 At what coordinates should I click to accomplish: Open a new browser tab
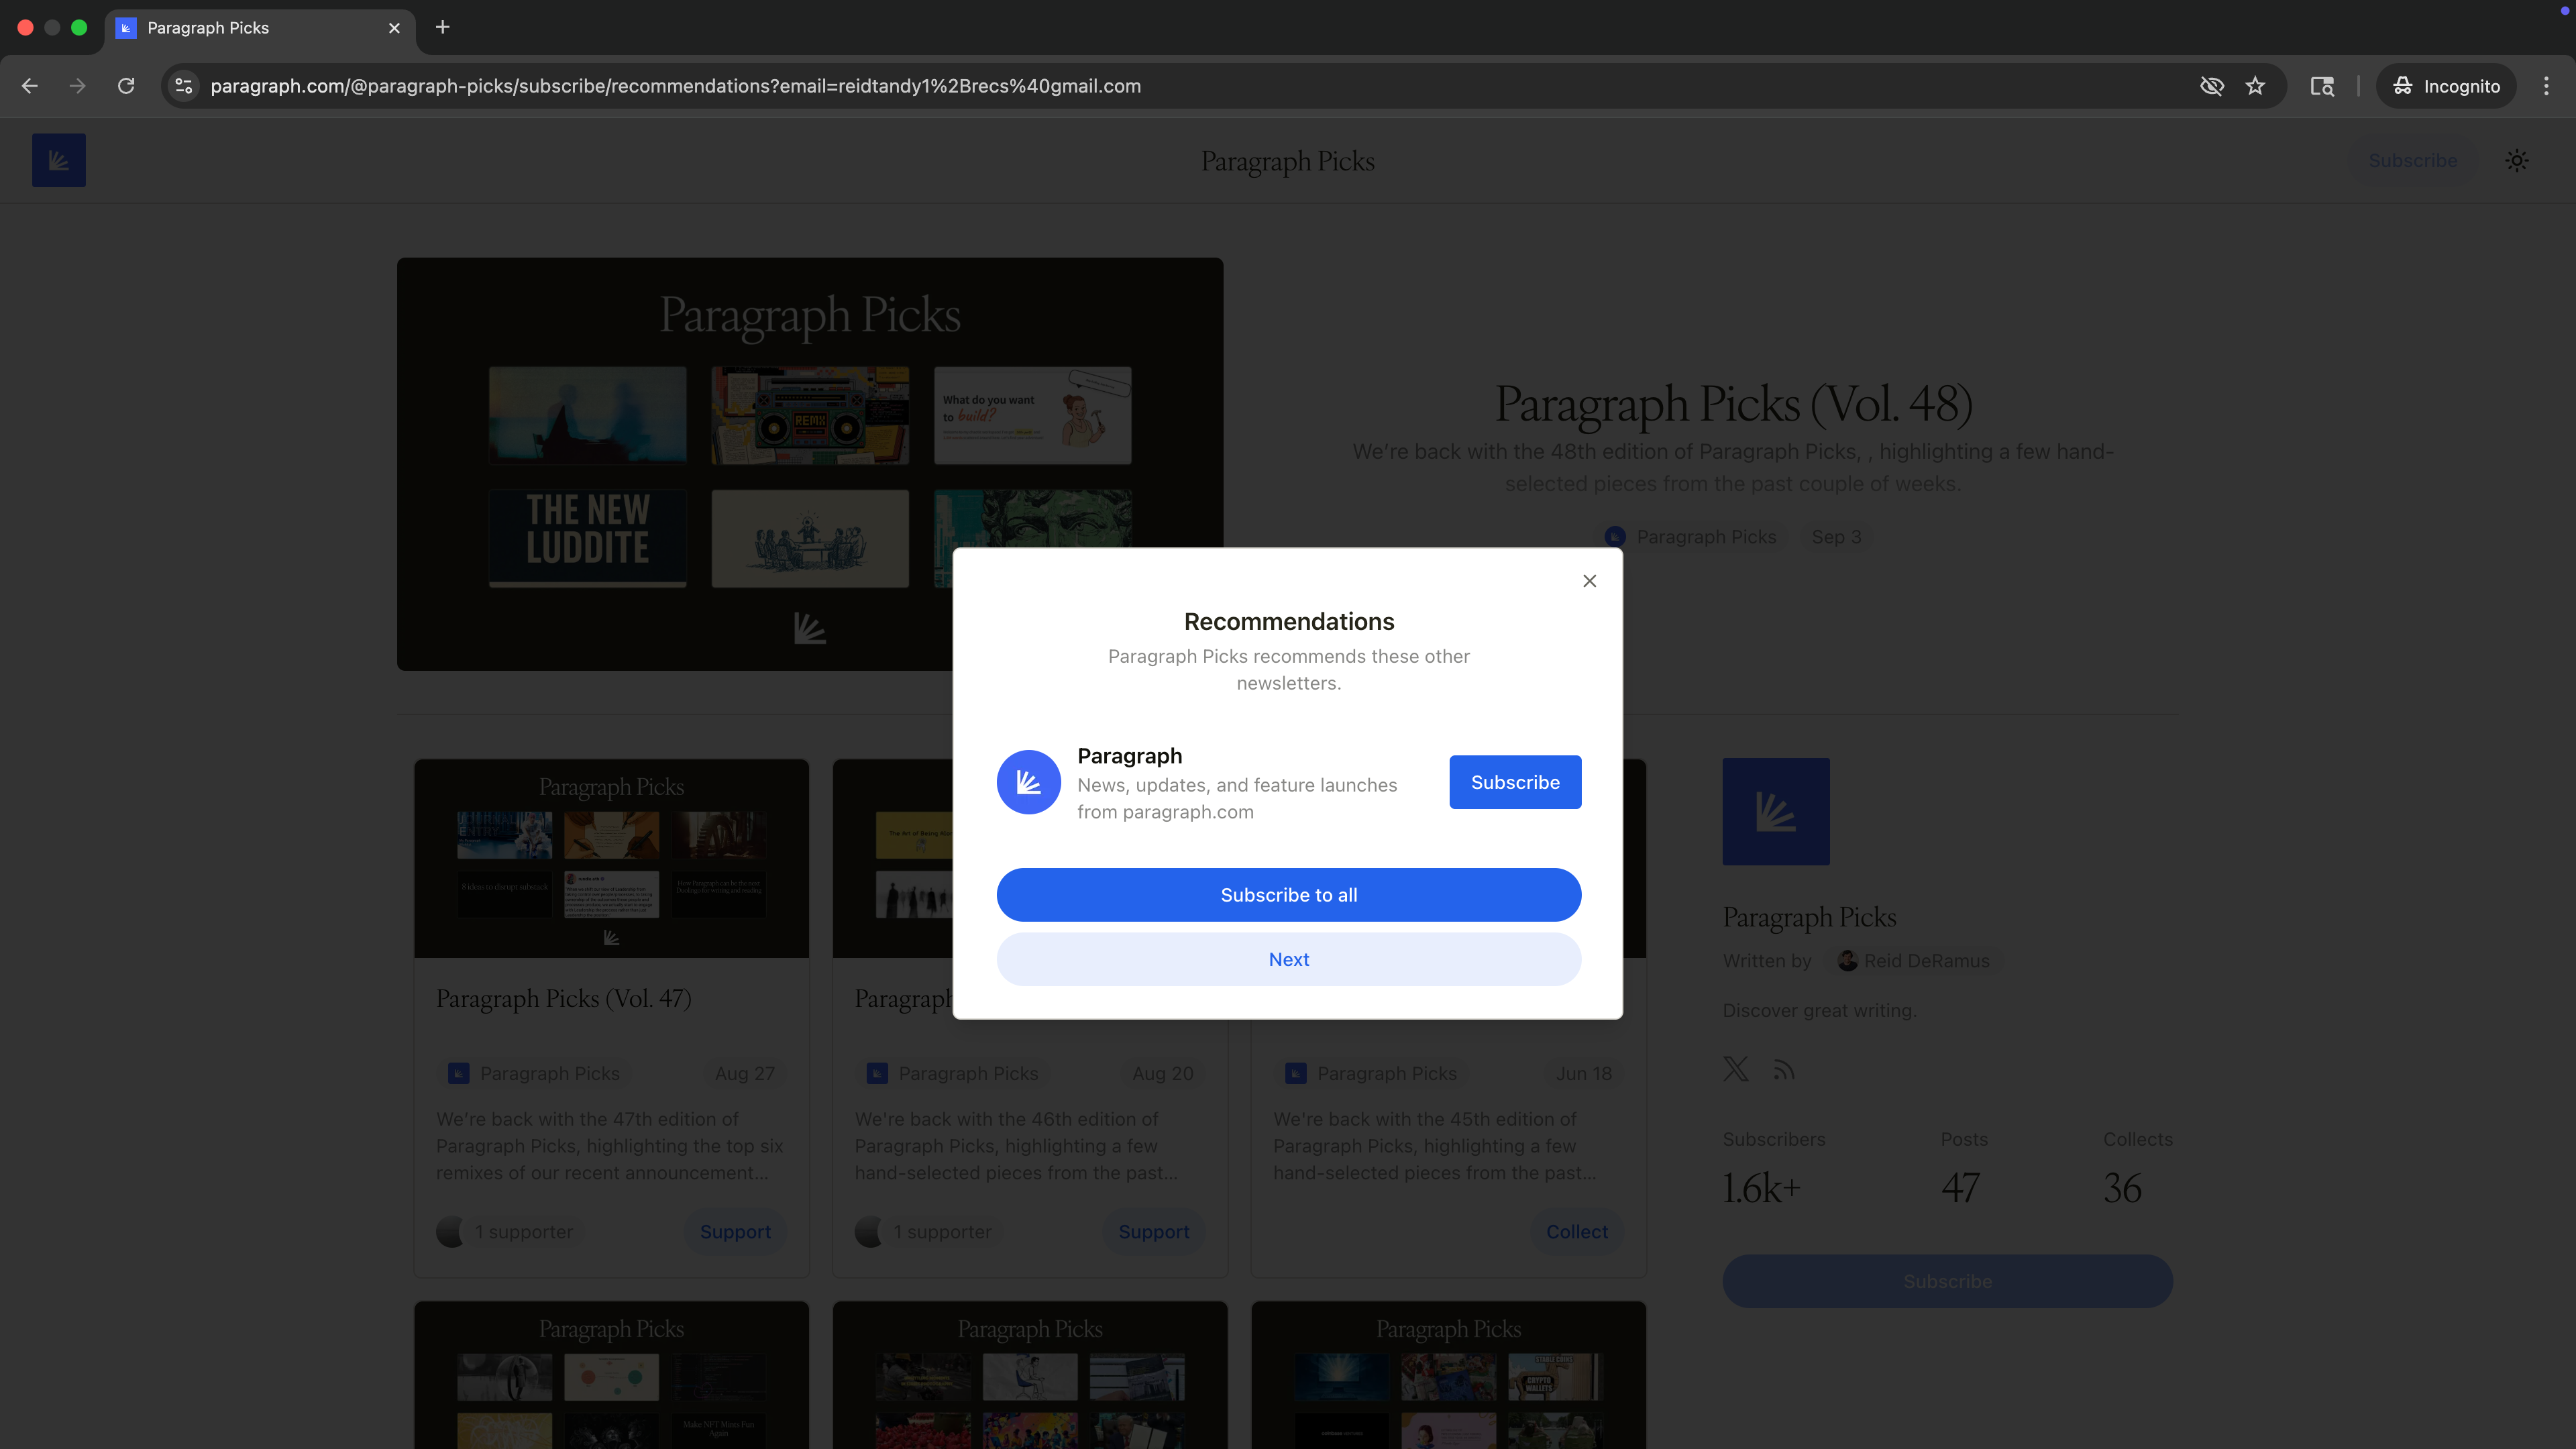point(443,27)
